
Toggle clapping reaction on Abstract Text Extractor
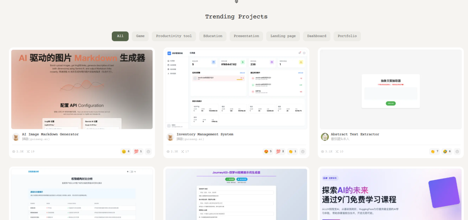(x=434, y=152)
